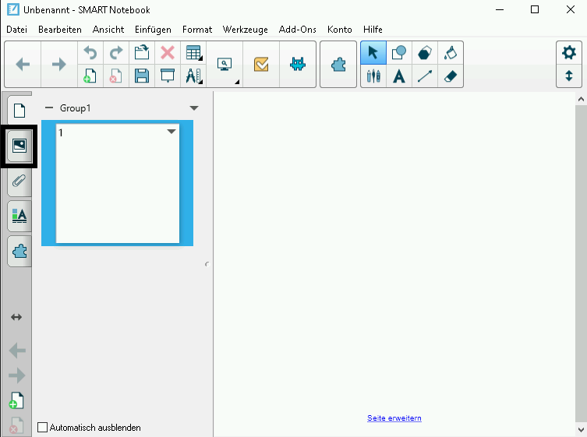
Task: Click the Save file icon
Action: pyautogui.click(x=142, y=76)
